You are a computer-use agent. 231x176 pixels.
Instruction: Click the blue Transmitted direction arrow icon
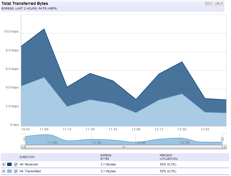coord(22,171)
